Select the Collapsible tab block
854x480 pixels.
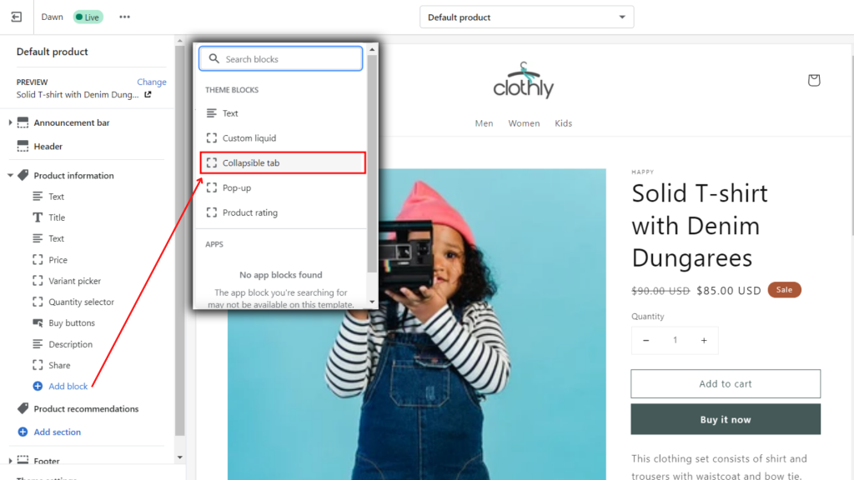pos(250,162)
